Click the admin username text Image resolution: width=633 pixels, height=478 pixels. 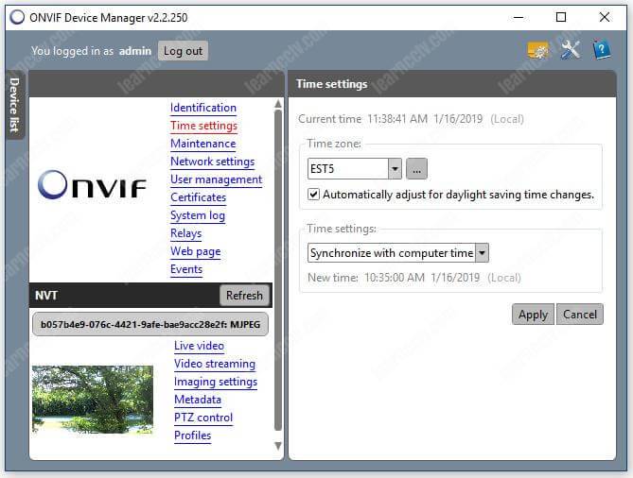[135, 51]
